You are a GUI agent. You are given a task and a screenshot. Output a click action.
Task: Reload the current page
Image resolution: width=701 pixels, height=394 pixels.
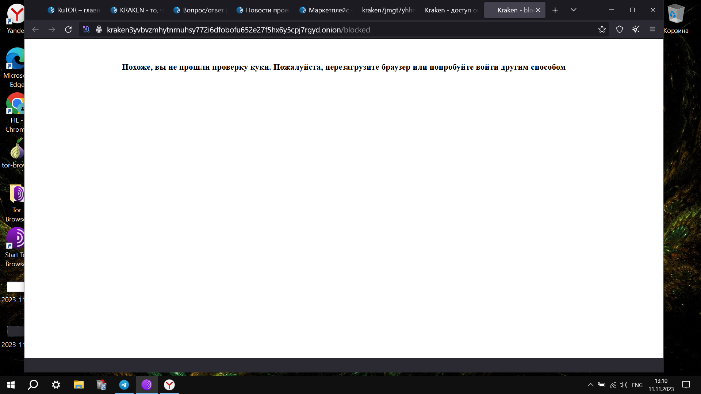(68, 30)
